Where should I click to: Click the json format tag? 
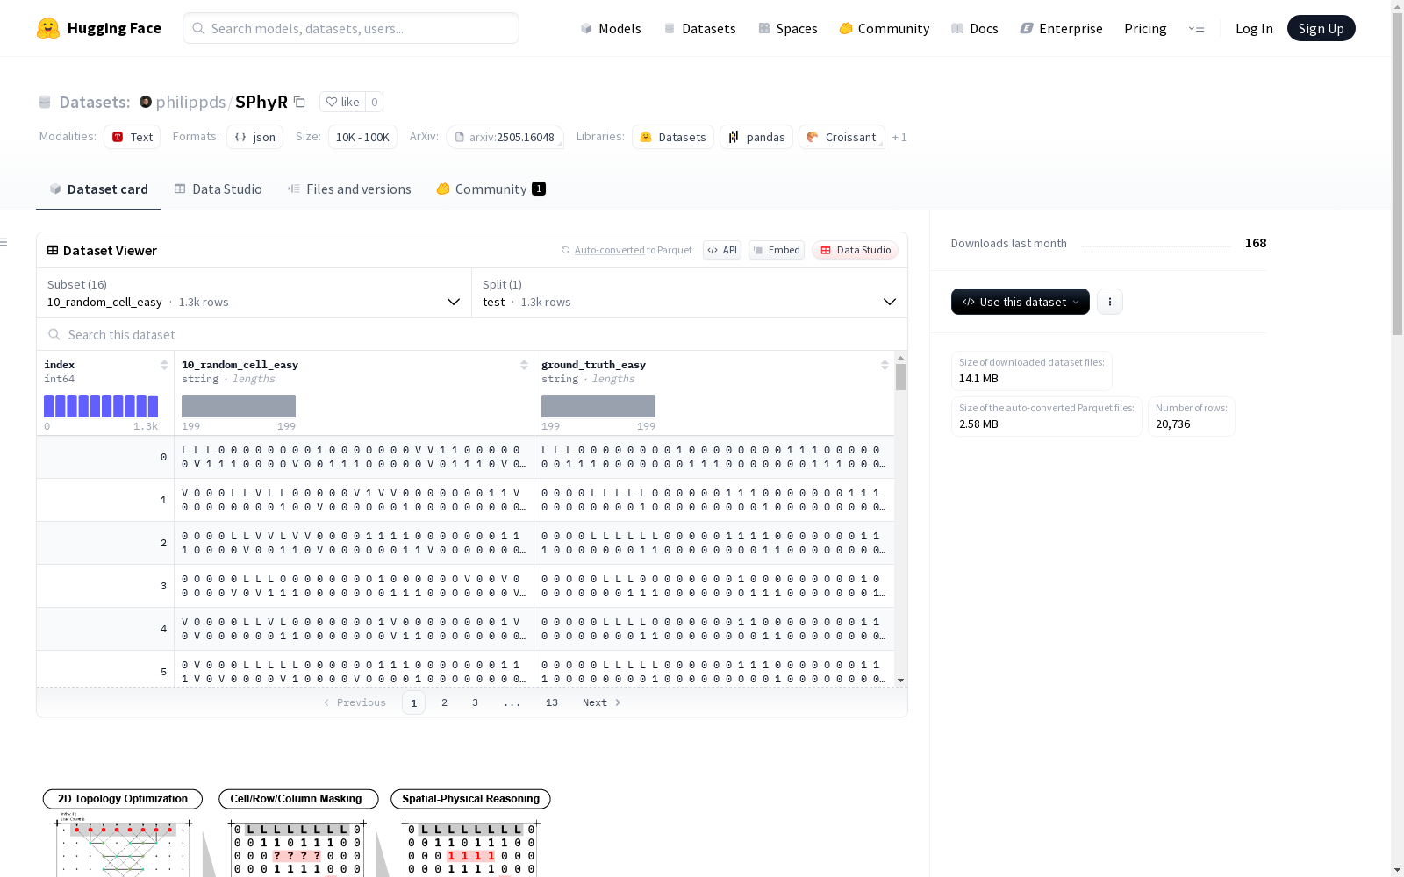pos(254,137)
